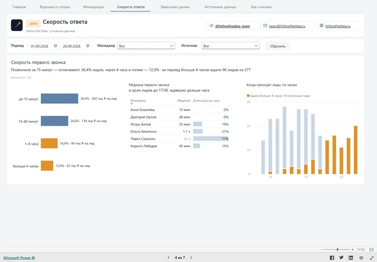This screenshot has height=262, width=377.
Task: Expand the Источник dropdown
Action: click(230, 46)
